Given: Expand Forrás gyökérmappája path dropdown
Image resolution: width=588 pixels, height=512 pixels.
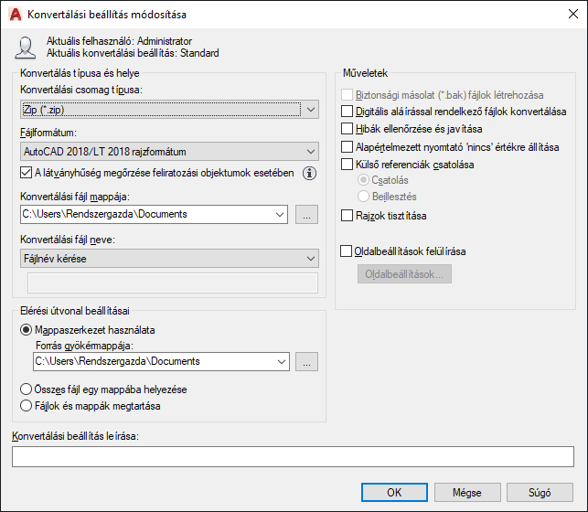Looking at the screenshot, I should 282,362.
